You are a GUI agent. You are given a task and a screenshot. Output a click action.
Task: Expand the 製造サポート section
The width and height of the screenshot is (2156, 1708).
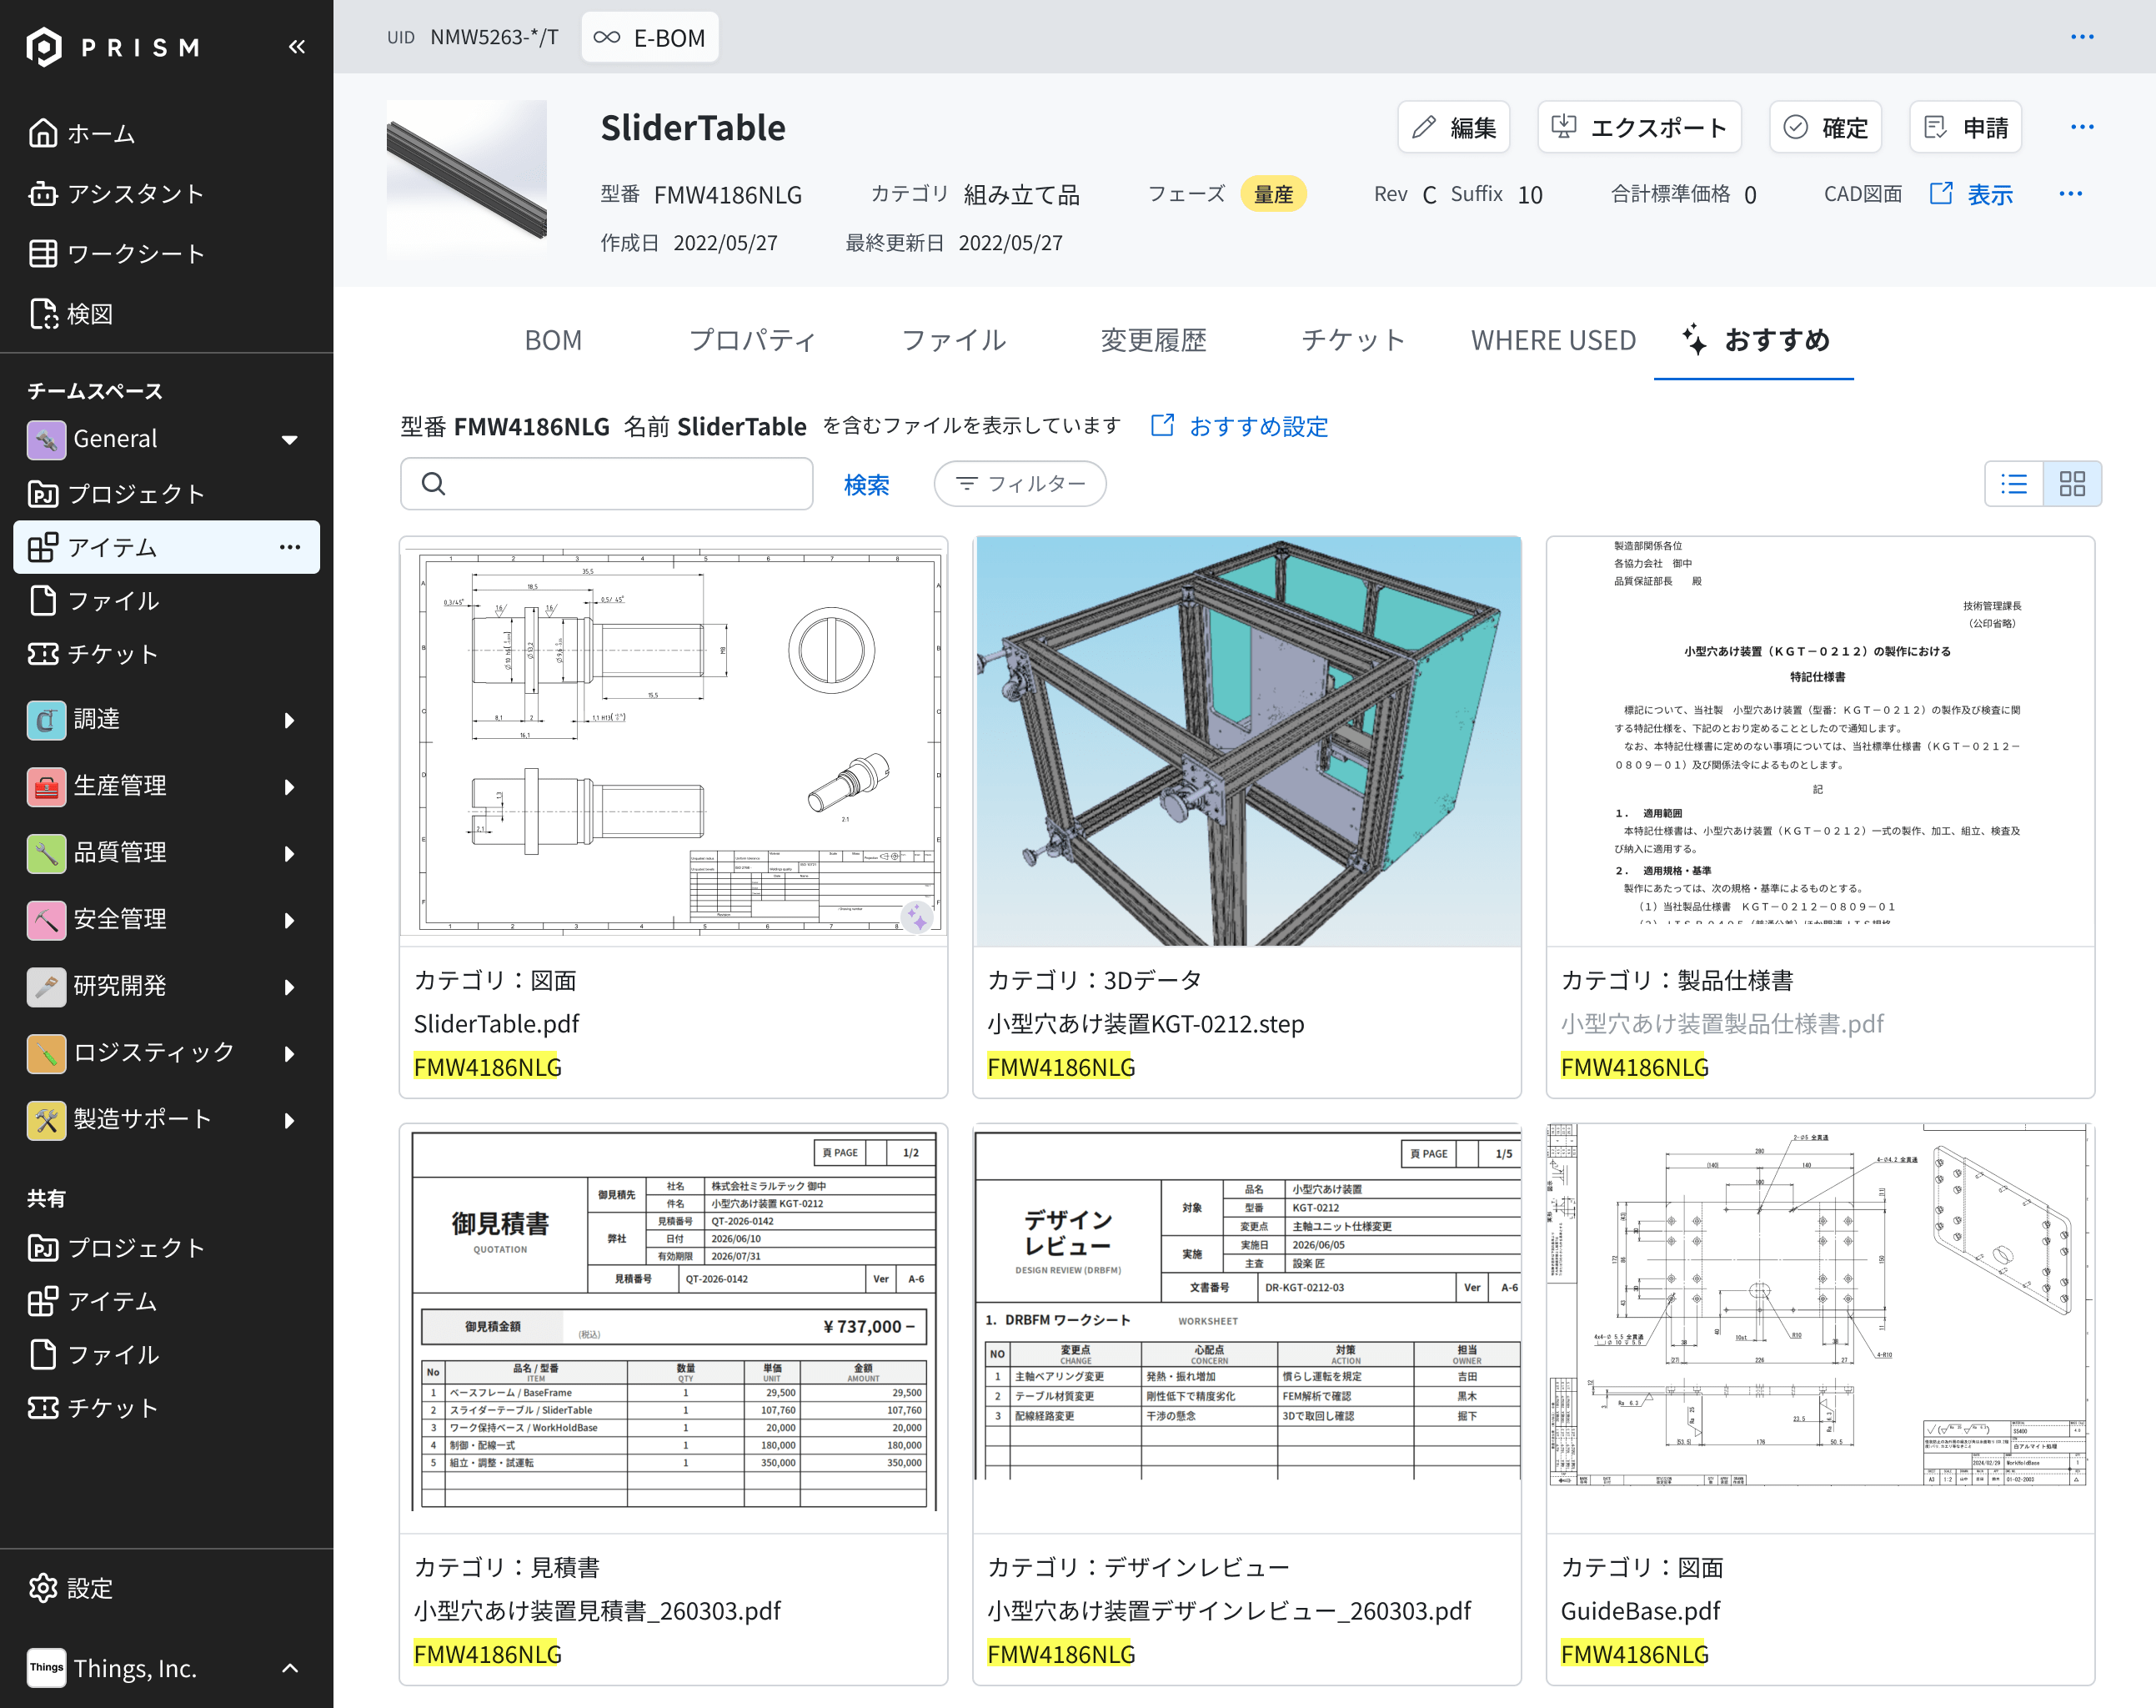tap(290, 1120)
